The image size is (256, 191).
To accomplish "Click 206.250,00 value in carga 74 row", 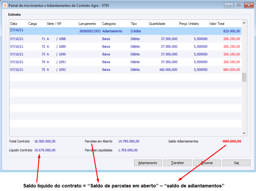I will click(231, 62).
